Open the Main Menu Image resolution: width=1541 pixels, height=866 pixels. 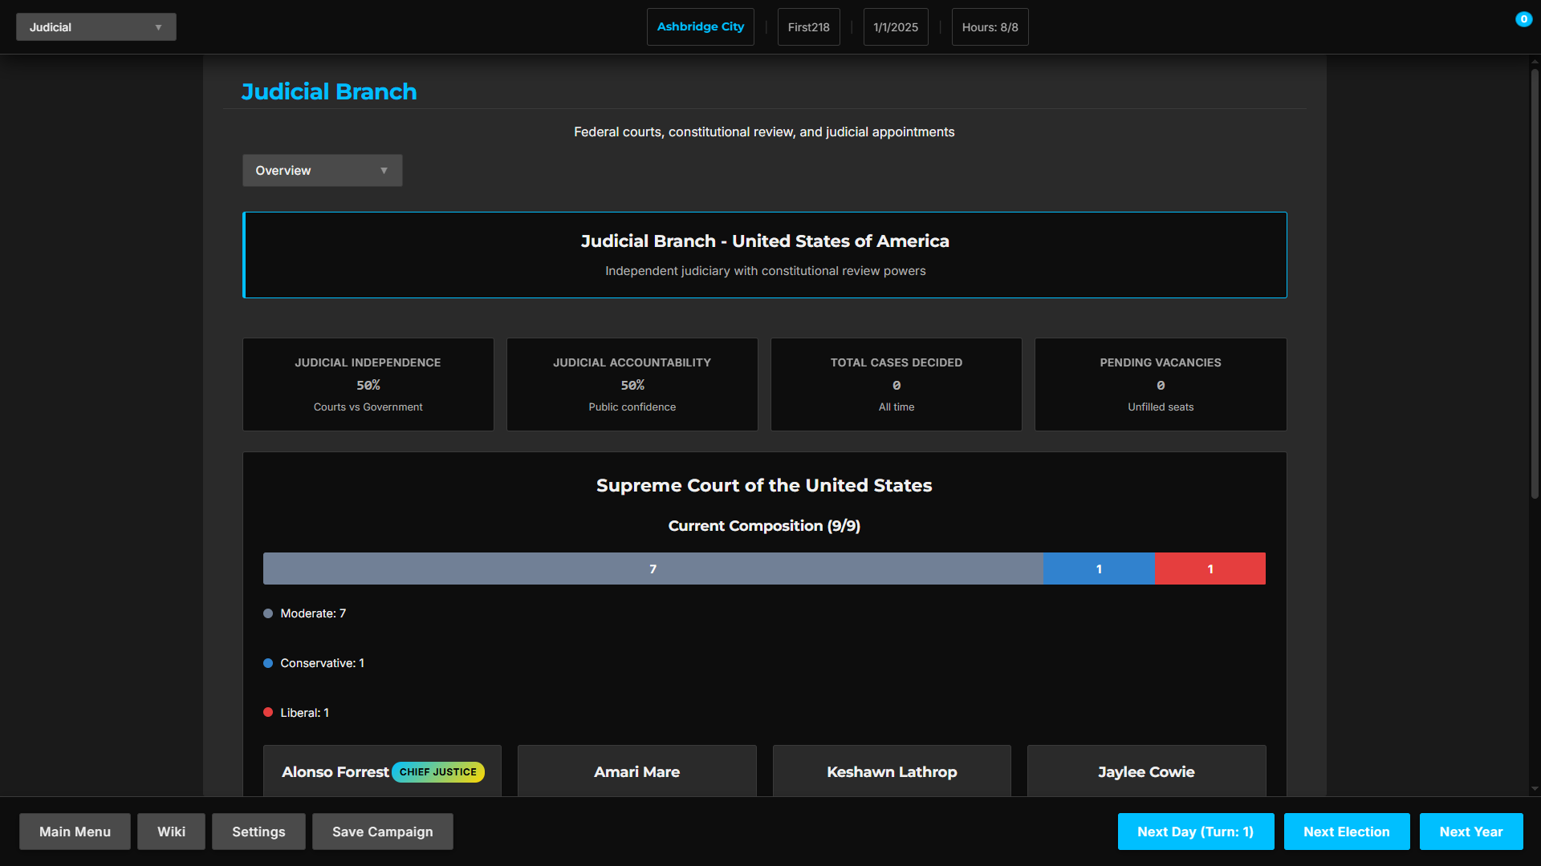(x=75, y=832)
